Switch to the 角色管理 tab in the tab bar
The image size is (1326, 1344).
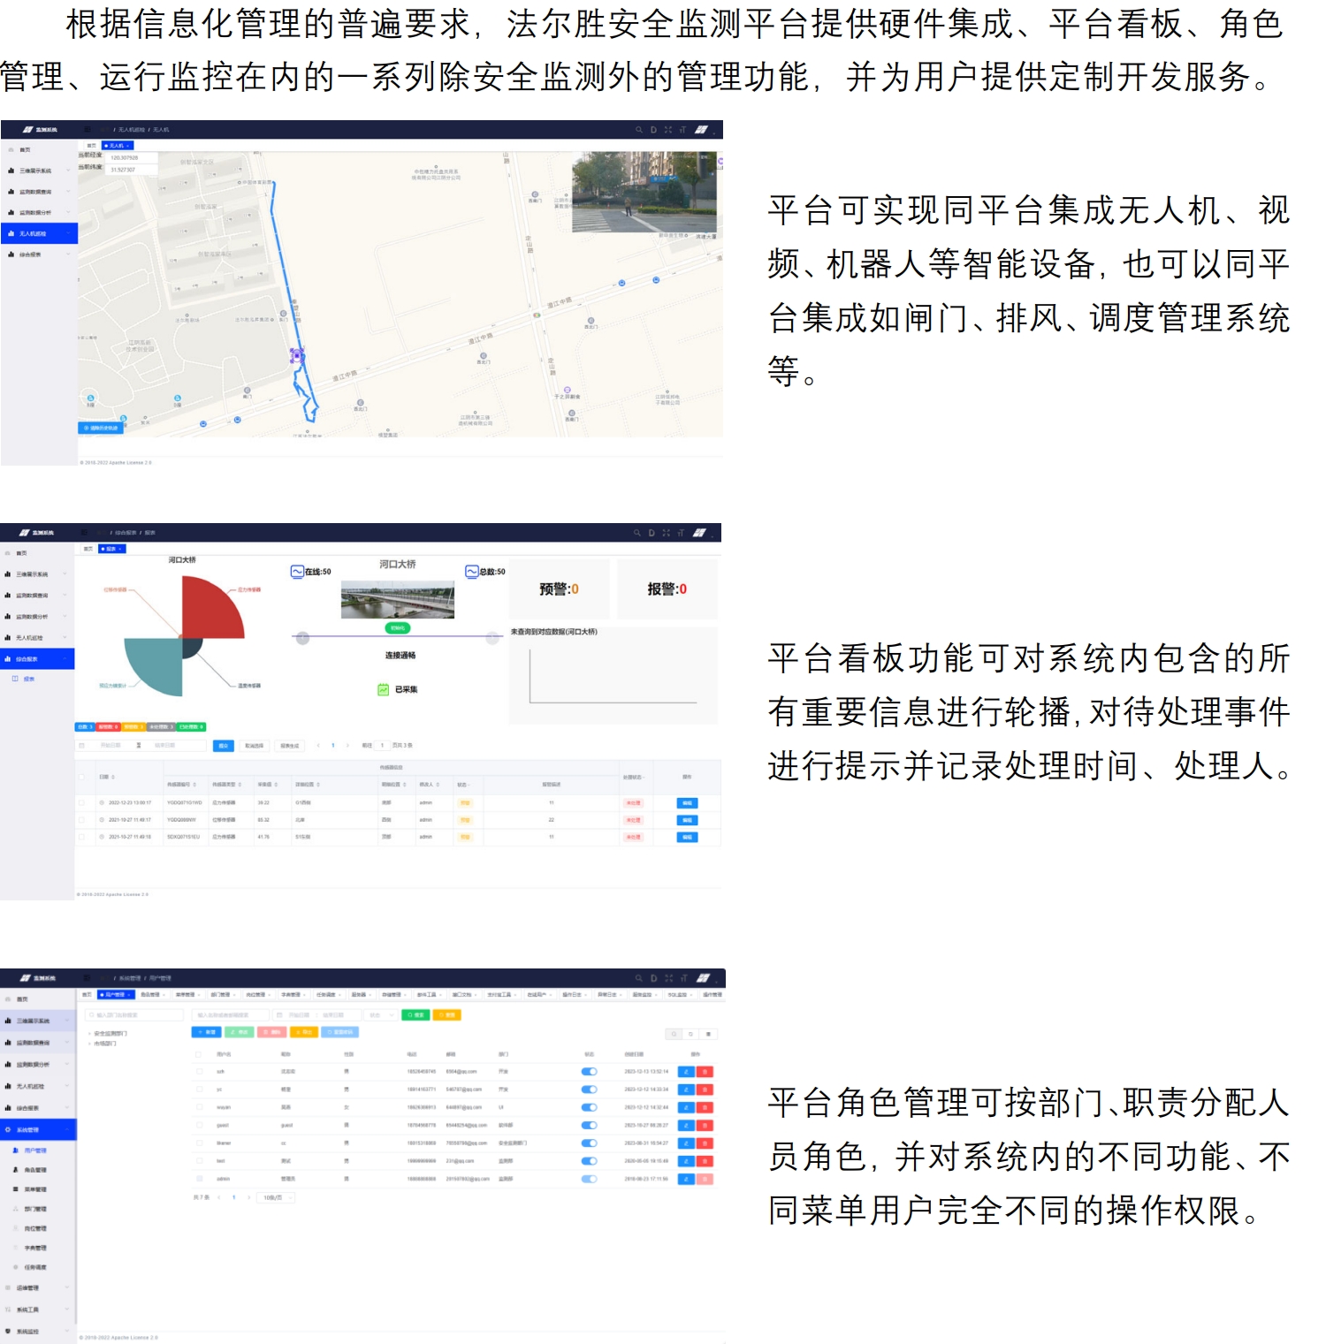[152, 995]
